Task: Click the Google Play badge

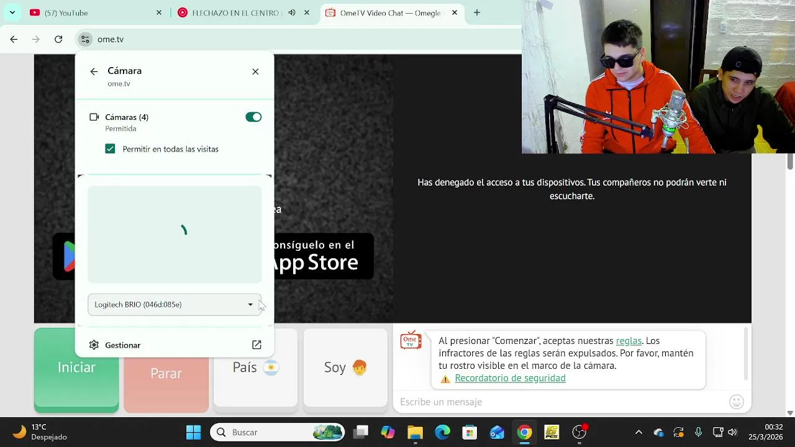Action: [x=64, y=256]
